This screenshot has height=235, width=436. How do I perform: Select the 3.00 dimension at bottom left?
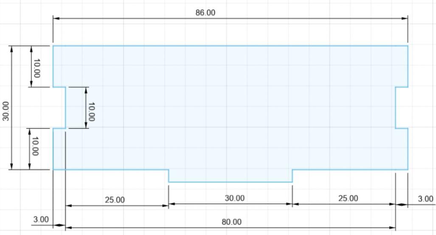click(x=41, y=219)
